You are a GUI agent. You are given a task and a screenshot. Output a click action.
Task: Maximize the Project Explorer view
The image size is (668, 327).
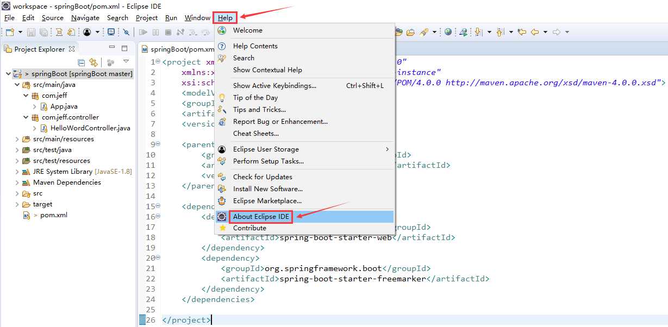[124, 48]
